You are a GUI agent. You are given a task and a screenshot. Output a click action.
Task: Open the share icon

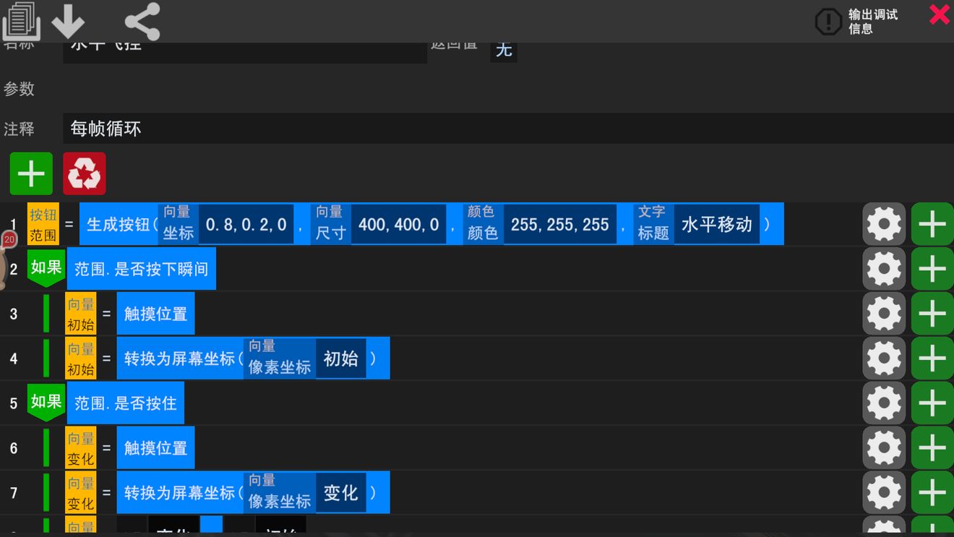tap(142, 21)
